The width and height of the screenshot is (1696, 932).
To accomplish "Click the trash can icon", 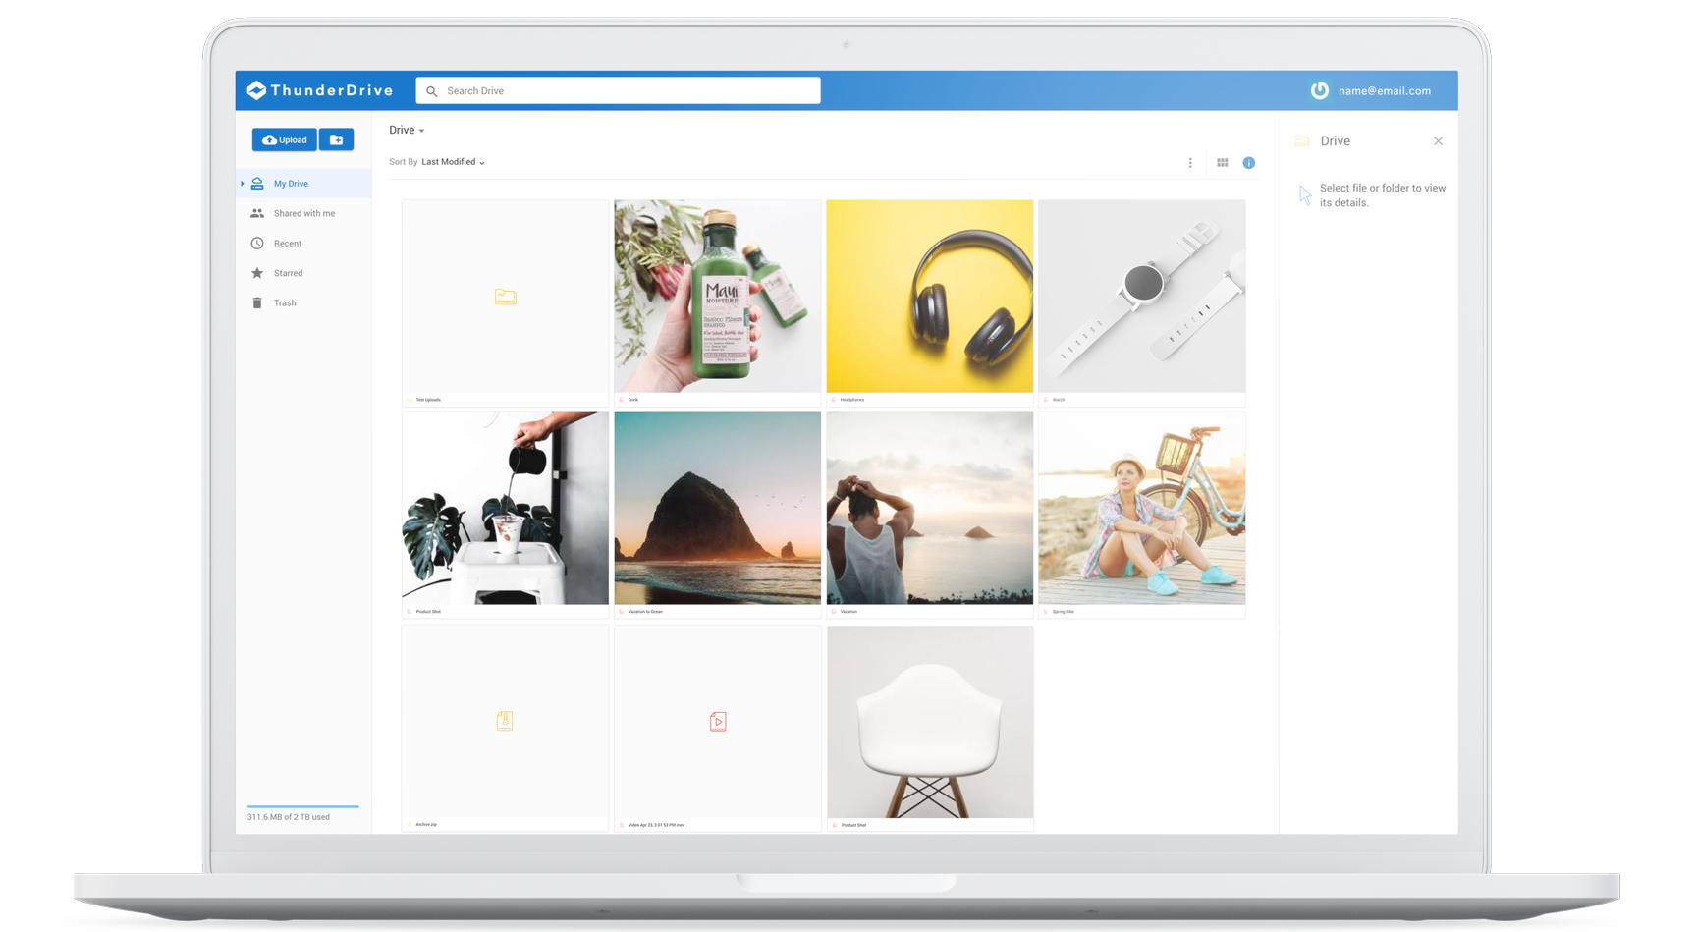I will pyautogui.click(x=257, y=303).
